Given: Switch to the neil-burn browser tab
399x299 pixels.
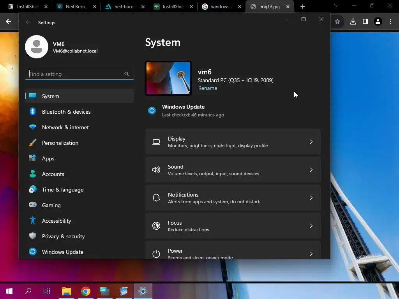Looking at the screenshot, I should coord(125,7).
